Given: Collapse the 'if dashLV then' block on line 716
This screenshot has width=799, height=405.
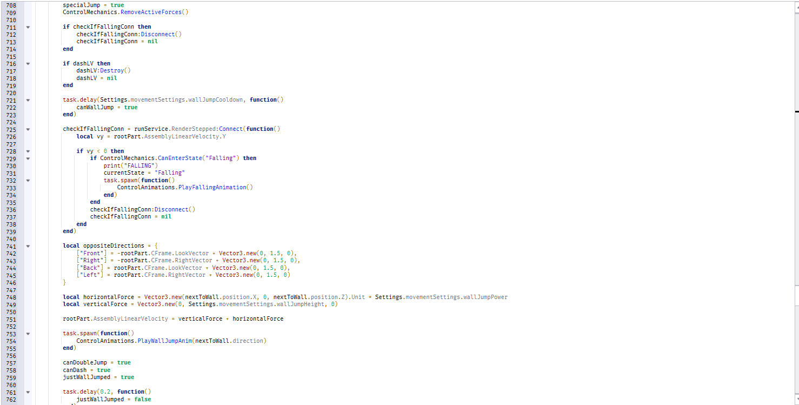Looking at the screenshot, I should (28, 63).
